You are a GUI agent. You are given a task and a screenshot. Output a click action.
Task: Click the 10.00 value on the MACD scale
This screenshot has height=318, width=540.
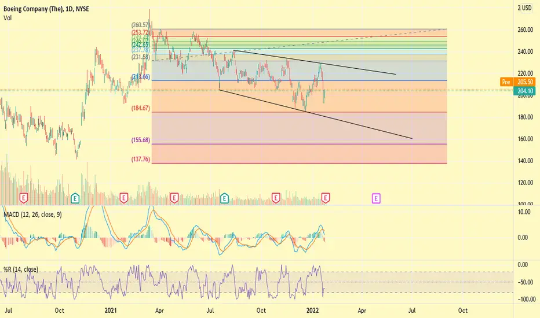(x=524, y=212)
